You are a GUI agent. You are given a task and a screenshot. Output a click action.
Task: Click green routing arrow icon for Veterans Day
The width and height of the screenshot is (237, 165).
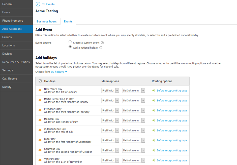point(154,160)
